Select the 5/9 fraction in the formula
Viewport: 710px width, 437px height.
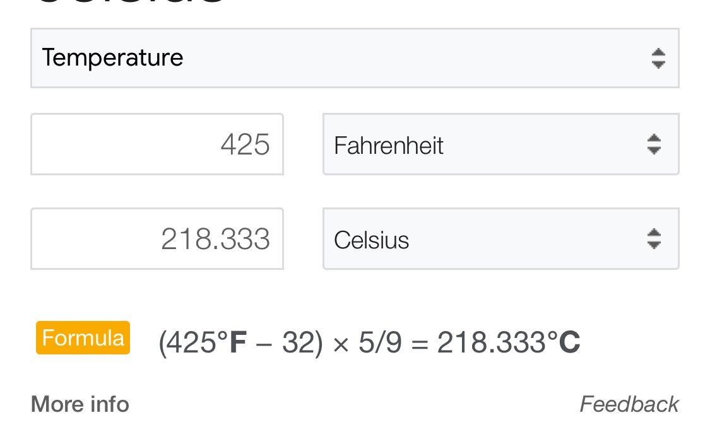[380, 343]
